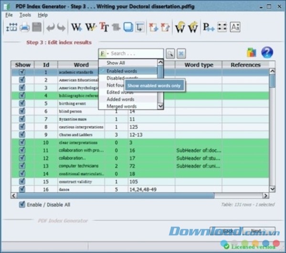This screenshot has width=286, height=253.
Task: Choose Merged words filter option
Action: pos(128,106)
